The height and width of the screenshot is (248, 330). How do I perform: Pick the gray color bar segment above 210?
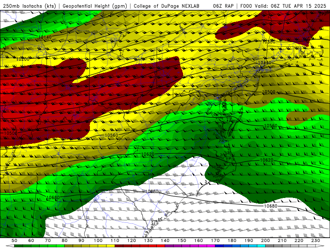[x=286, y=246]
